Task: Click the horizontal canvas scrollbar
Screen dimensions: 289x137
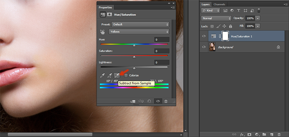Action: (50, 134)
